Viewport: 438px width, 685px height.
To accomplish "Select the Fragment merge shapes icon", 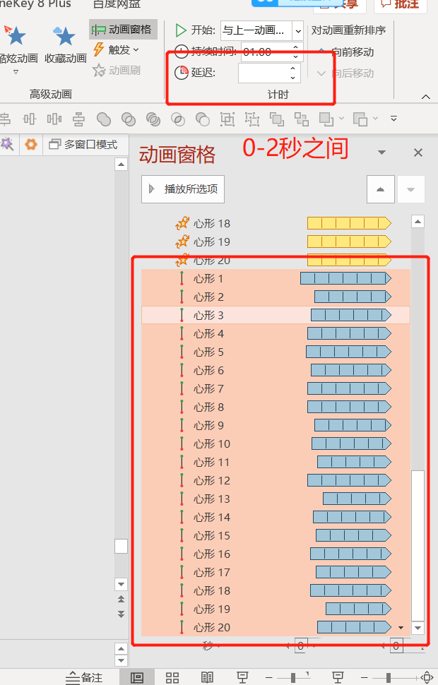I will point(153,119).
